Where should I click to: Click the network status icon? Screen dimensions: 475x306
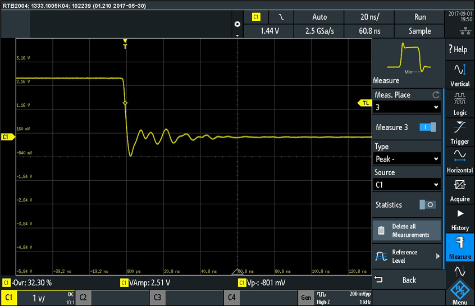click(465, 30)
